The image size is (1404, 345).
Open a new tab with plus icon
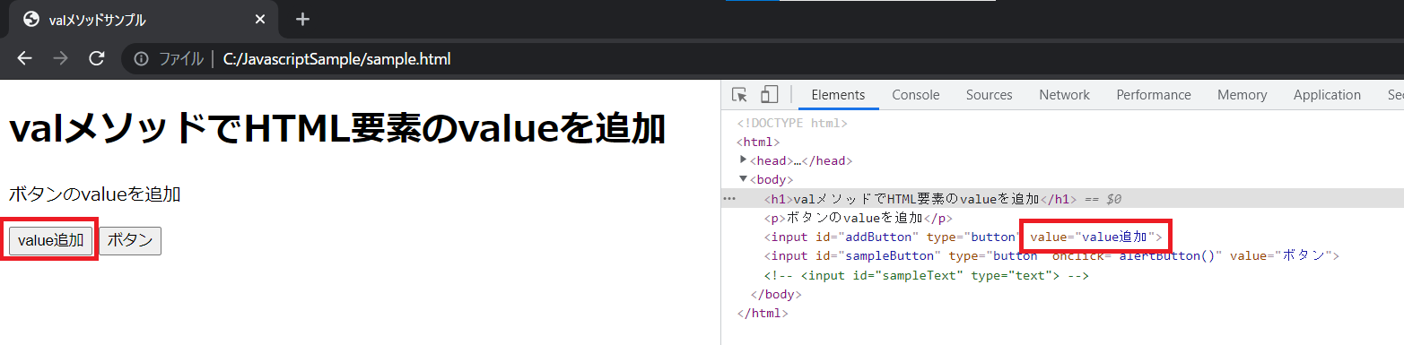[x=302, y=19]
